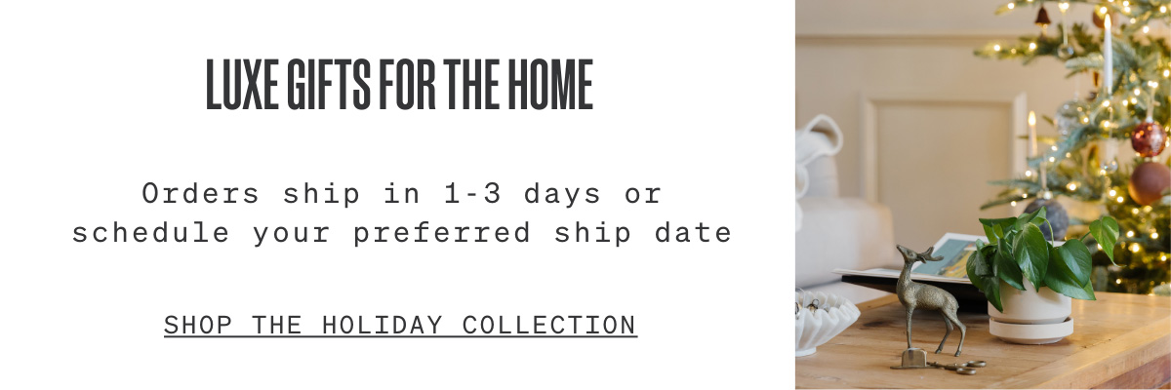Select the tall white taper candle on tree
Image resolution: width=1171 pixels, height=390 pixels.
(1108, 54)
